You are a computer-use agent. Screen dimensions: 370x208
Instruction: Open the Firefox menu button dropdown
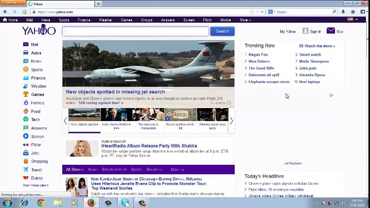tap(13, 3)
